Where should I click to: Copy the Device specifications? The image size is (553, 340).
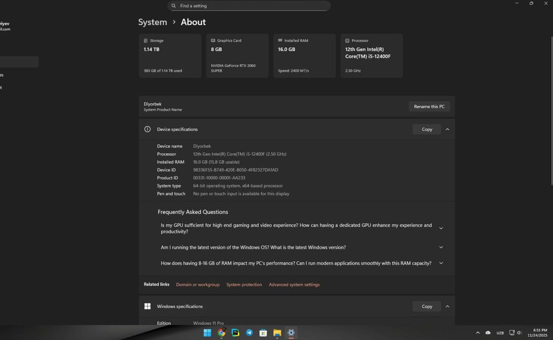[427, 129]
